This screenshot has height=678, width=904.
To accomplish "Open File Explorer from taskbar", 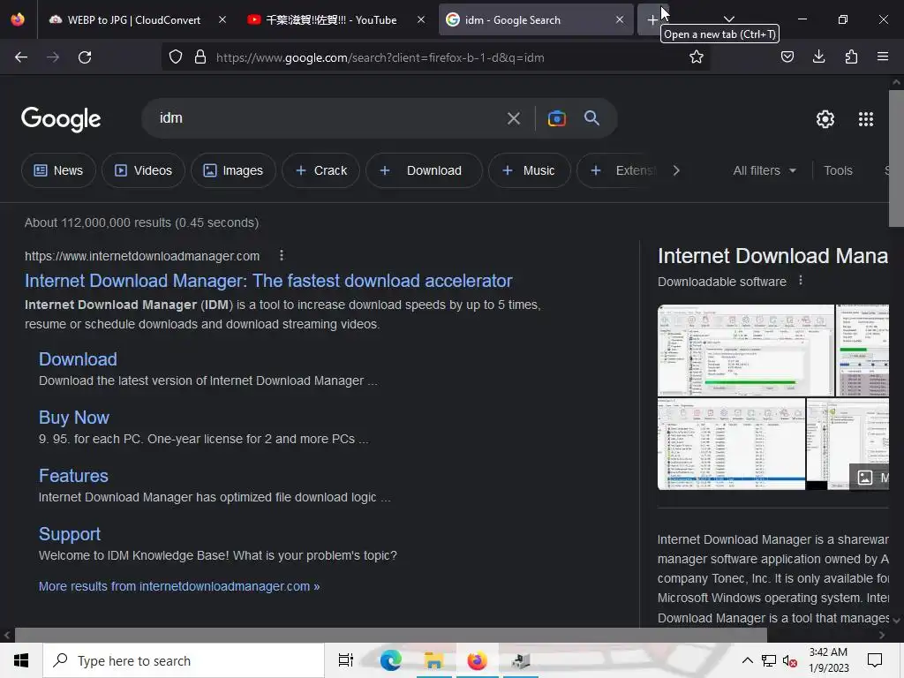I will [x=433, y=660].
